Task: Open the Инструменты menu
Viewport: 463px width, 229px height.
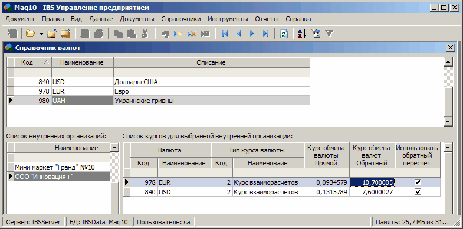Action: tap(228, 19)
